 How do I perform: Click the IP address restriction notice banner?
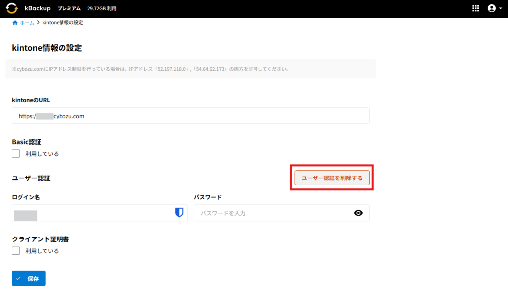pyautogui.click(x=190, y=69)
